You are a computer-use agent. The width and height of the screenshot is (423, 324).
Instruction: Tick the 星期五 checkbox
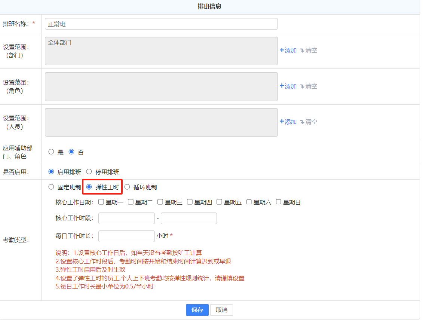219,202
